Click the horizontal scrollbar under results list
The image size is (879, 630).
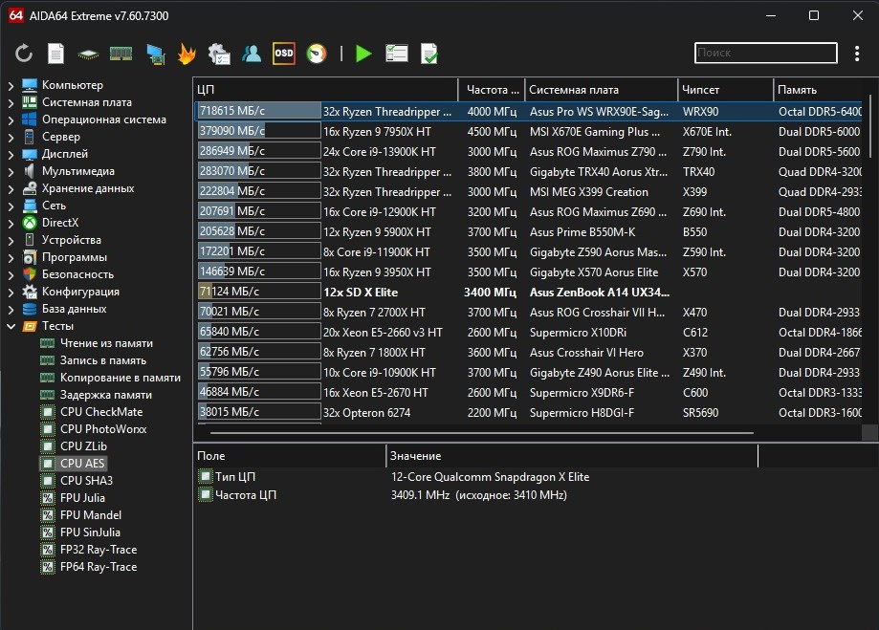(x=478, y=433)
